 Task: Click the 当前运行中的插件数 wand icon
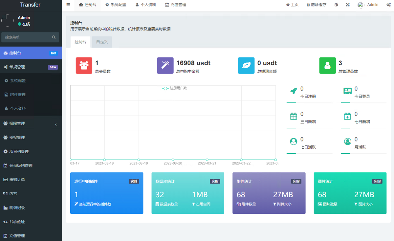[x=76, y=204]
